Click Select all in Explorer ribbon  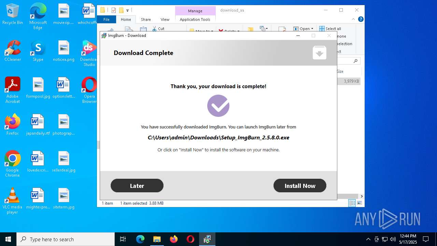330,29
